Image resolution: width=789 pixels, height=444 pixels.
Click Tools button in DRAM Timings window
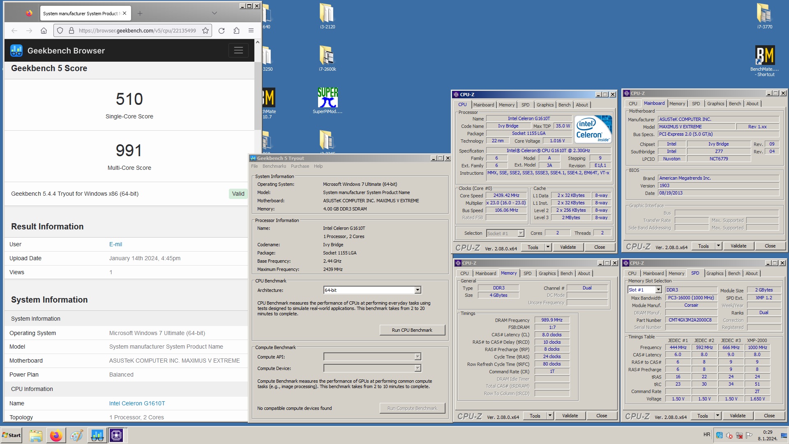pos(535,416)
